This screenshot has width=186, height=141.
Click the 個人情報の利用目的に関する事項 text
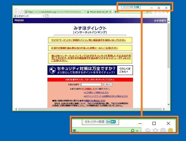(x=69, y=101)
